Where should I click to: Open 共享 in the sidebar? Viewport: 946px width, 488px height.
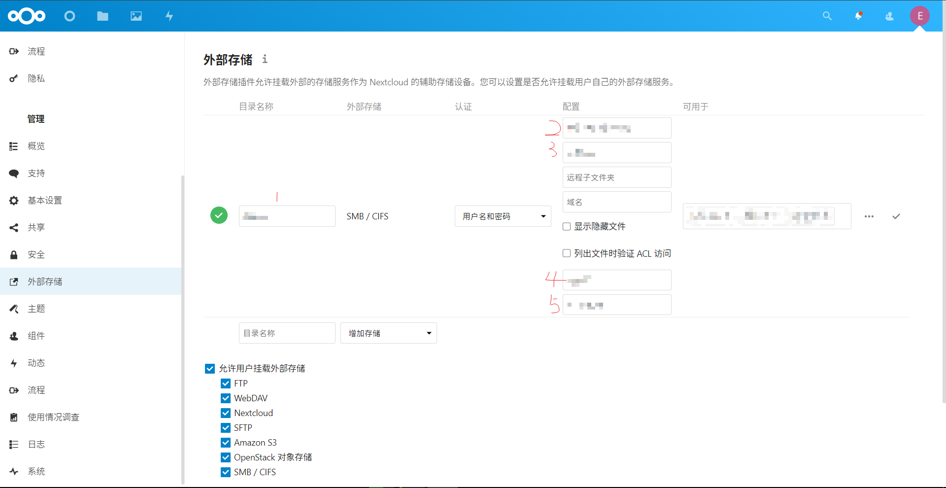91,228
